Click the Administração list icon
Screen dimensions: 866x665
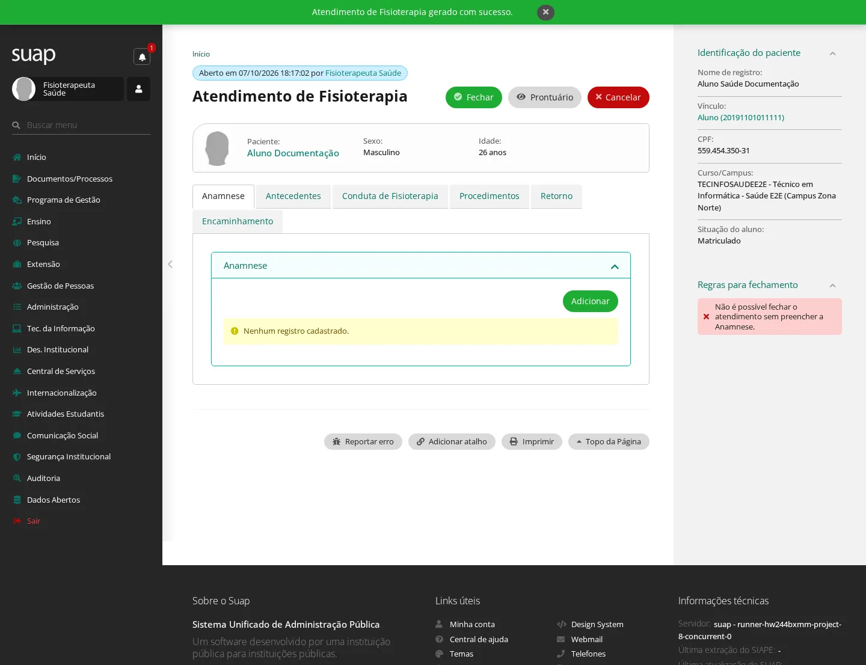tap(17, 307)
